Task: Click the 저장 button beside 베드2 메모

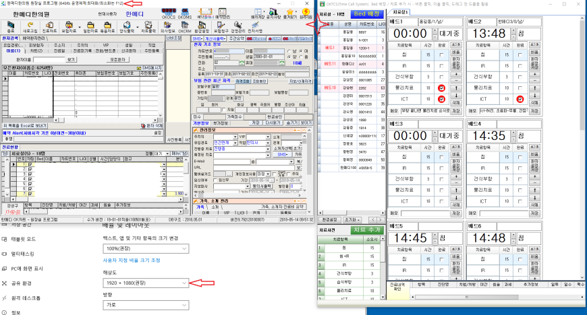Action: [x=534, y=111]
